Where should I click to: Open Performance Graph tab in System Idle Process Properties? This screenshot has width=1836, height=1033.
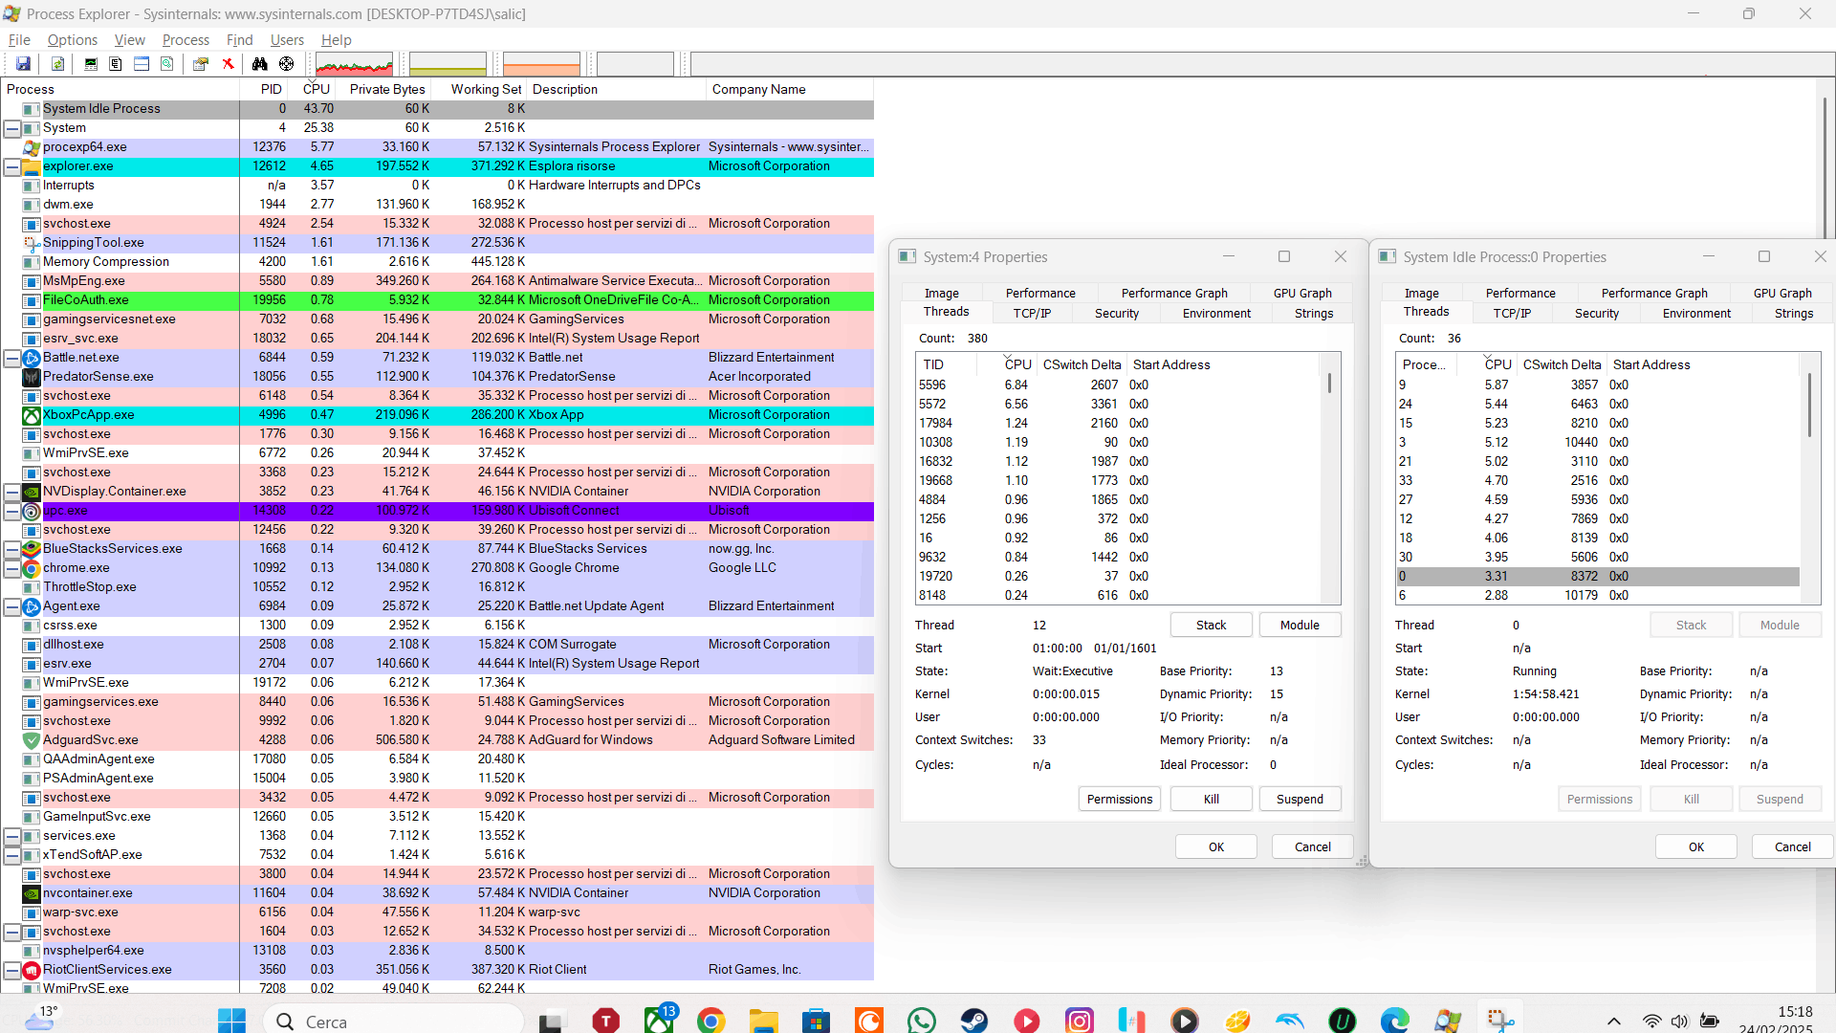click(x=1653, y=293)
